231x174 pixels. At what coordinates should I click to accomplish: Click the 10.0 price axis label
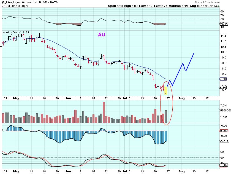point(223,52)
